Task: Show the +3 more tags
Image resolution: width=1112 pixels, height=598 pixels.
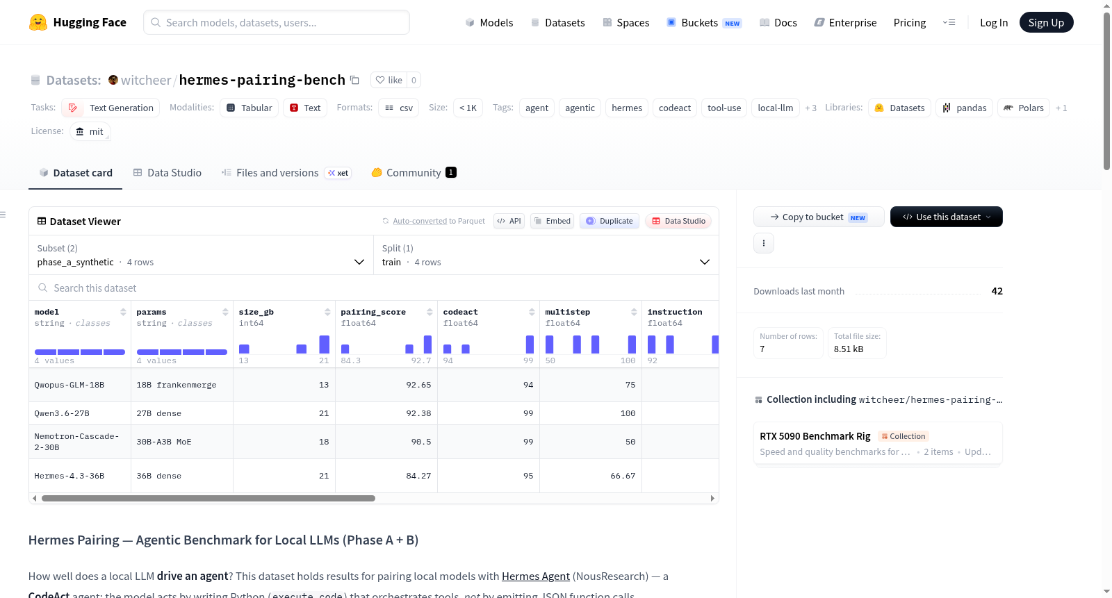Action: (810, 108)
